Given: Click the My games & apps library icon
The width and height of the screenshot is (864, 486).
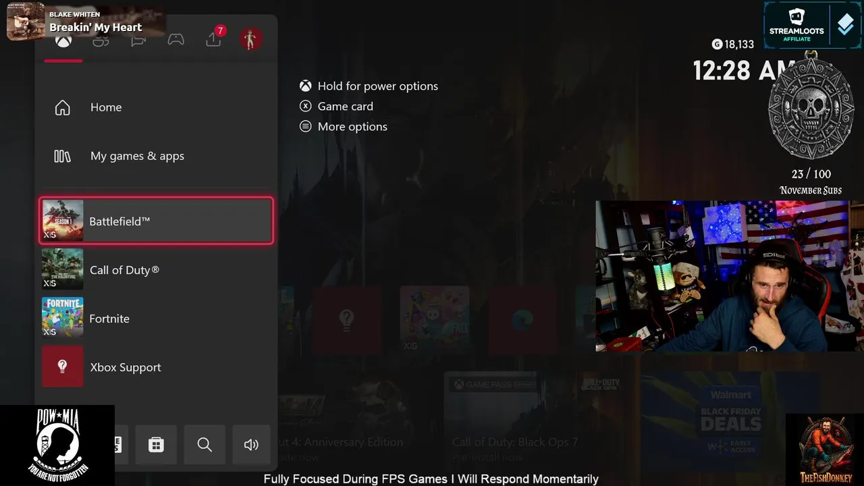Looking at the screenshot, I should [x=62, y=156].
